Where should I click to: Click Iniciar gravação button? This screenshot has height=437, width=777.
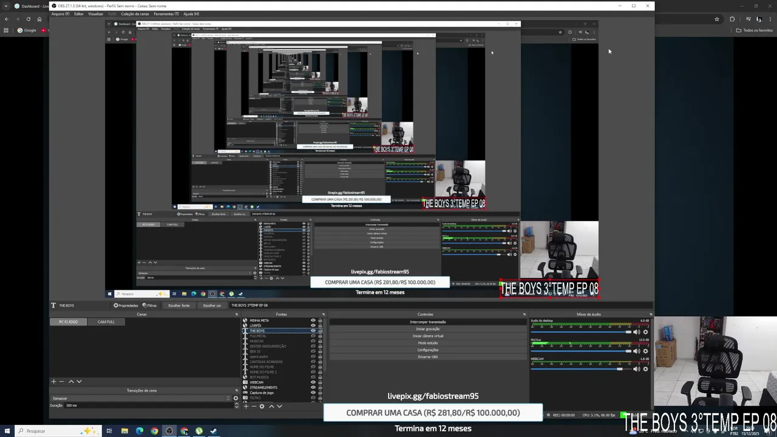[428, 329]
